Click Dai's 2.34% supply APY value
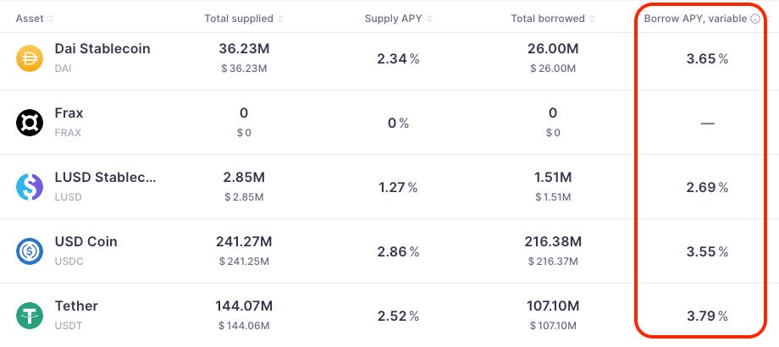This screenshot has height=347, width=779. pyautogui.click(x=398, y=59)
